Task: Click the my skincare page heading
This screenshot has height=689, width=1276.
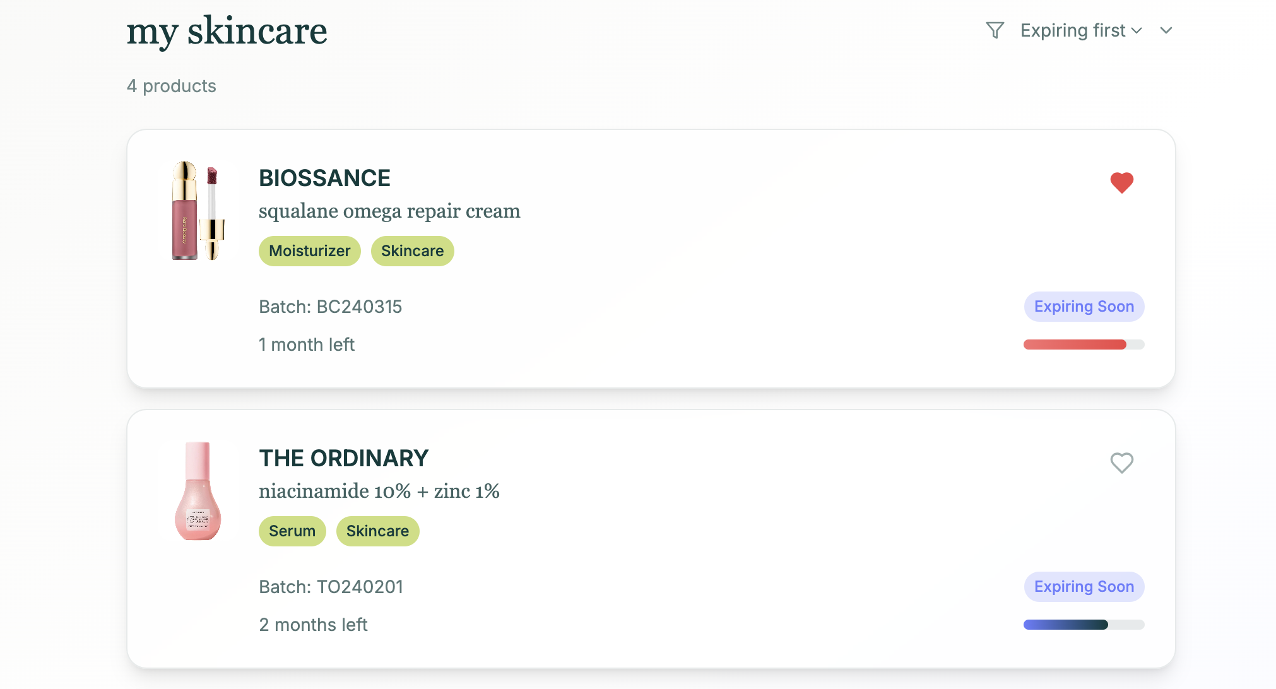Action: coord(227,32)
